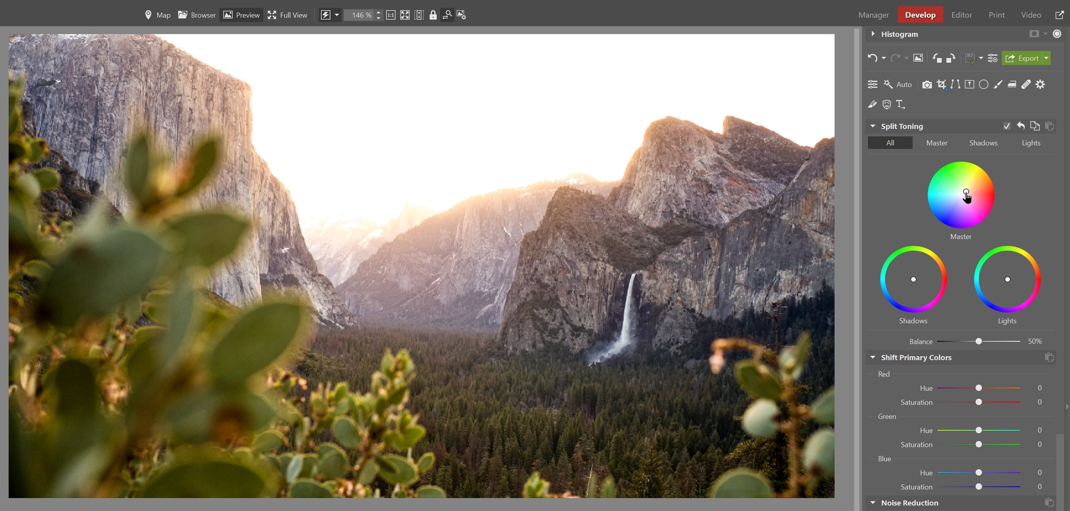Switch to the Master tab

pos(937,143)
